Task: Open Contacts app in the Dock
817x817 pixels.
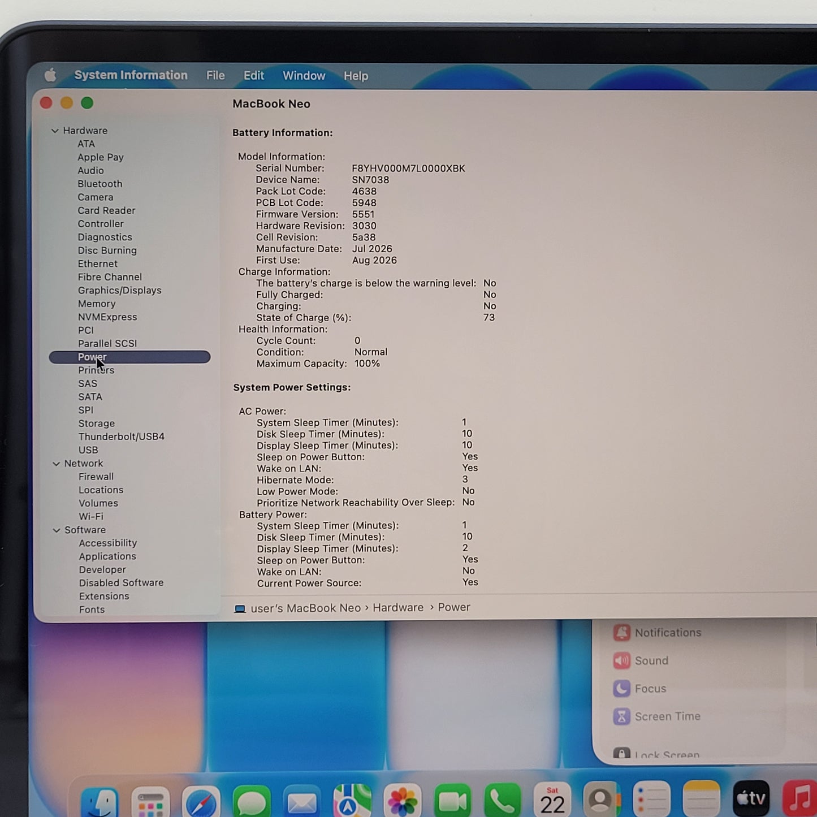Action: pyautogui.click(x=602, y=799)
